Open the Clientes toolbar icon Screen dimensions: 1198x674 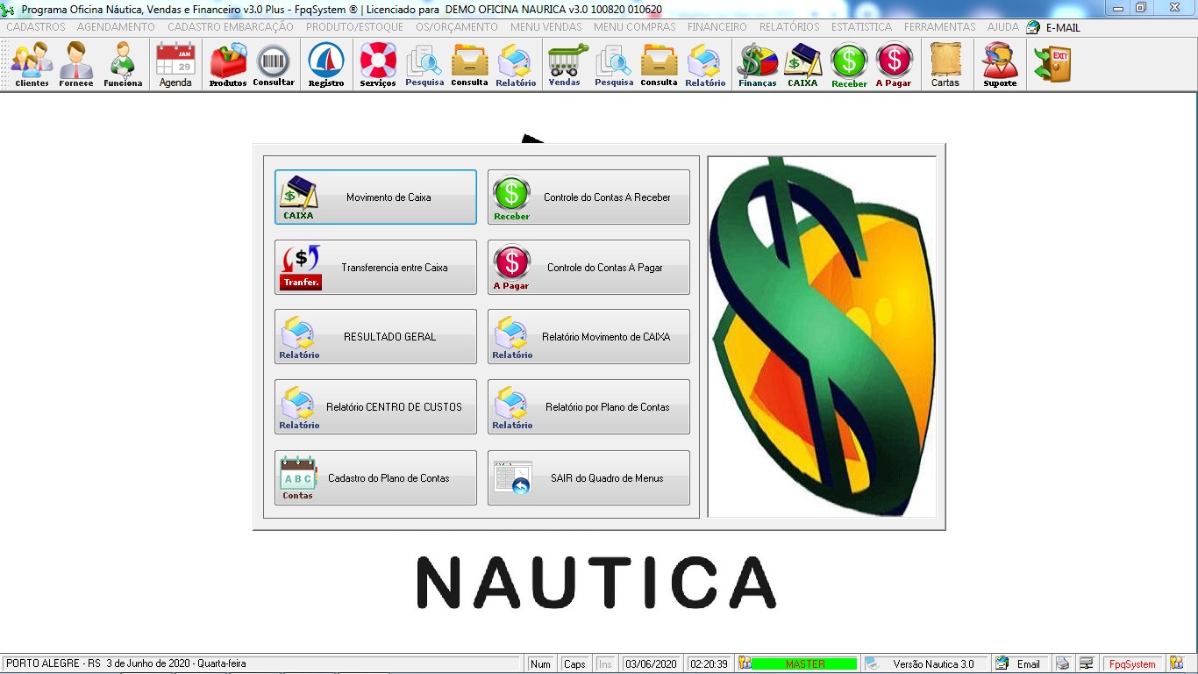point(32,65)
